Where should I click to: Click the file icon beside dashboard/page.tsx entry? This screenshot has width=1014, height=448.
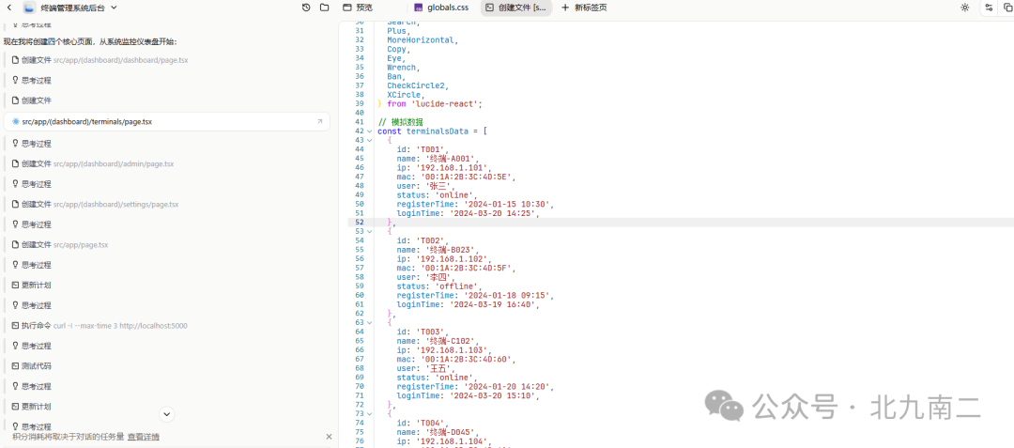[16, 60]
